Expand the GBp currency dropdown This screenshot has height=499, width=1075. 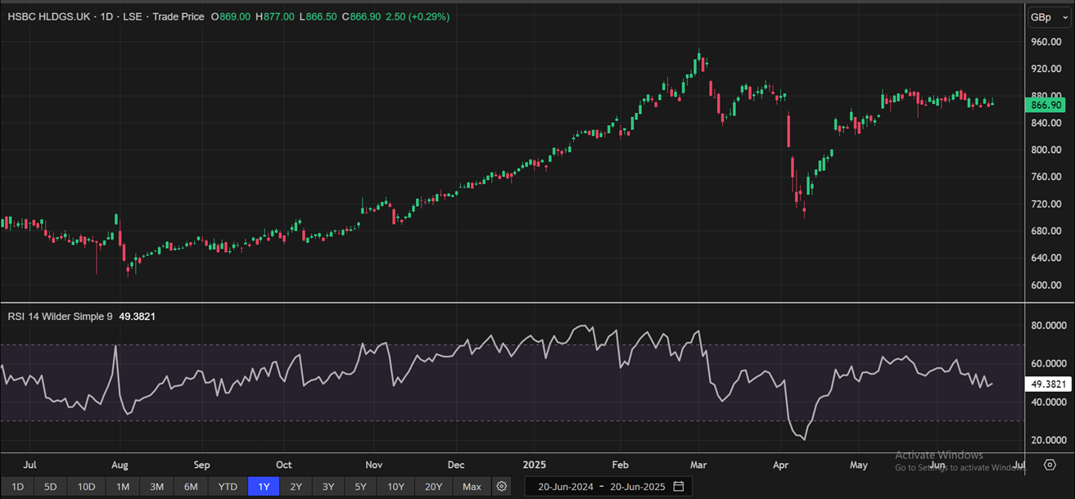1048,17
